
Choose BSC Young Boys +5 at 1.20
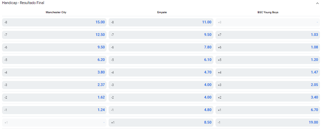(x=268, y=60)
